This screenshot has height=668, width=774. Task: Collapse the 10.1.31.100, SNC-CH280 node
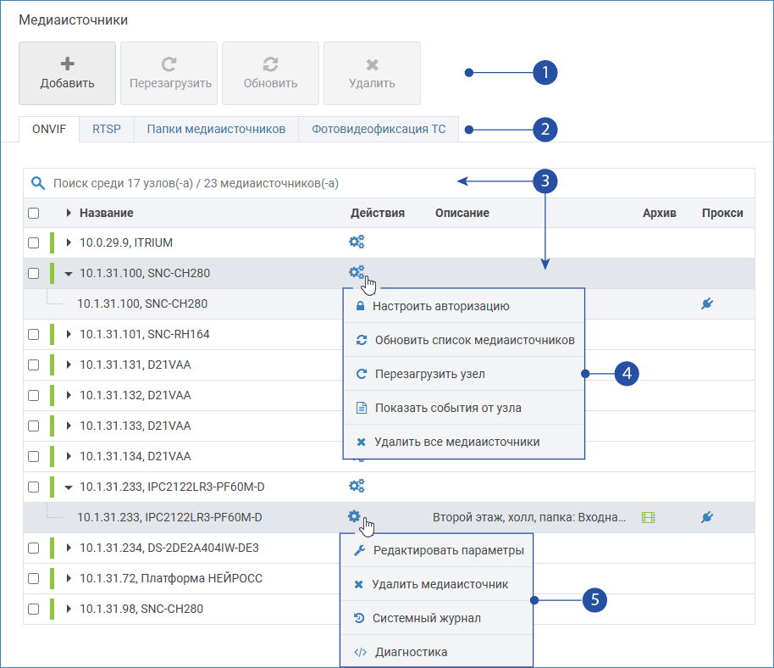click(x=69, y=274)
